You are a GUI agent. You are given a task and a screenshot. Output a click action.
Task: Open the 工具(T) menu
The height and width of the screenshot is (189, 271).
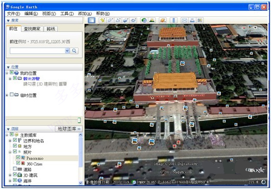[67, 13]
